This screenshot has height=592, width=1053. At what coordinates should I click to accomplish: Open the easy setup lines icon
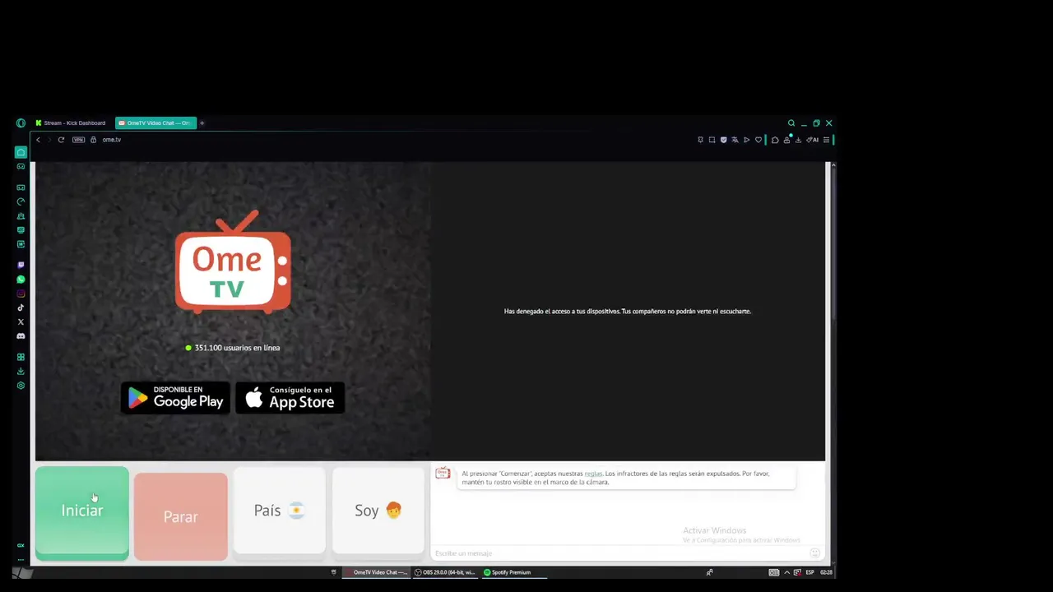(826, 140)
